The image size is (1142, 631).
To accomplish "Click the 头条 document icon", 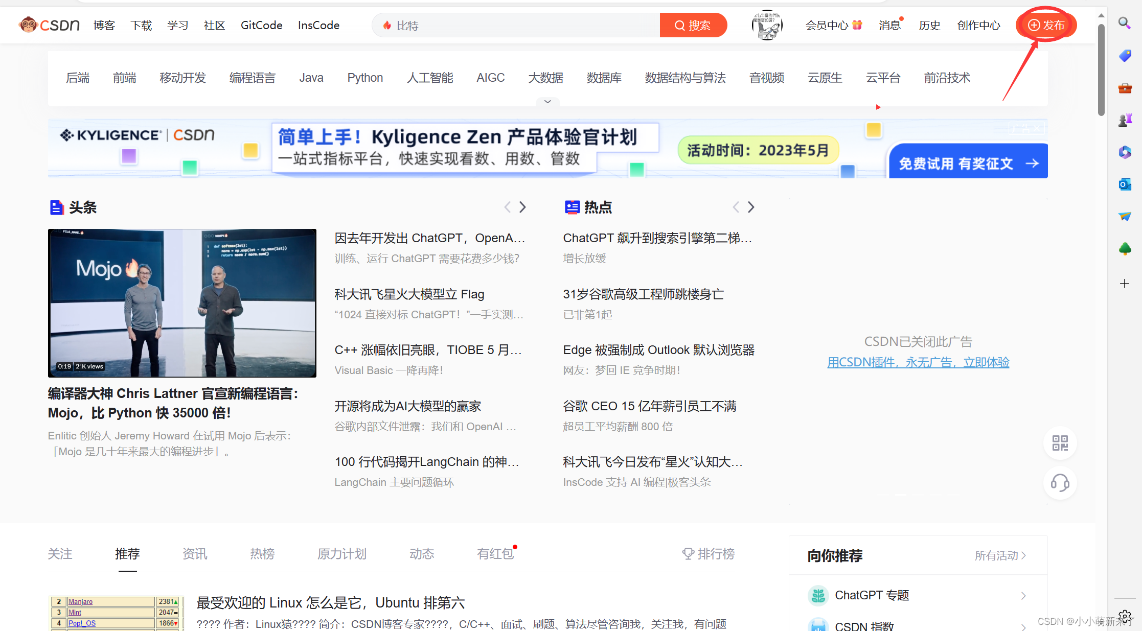I will pos(56,207).
